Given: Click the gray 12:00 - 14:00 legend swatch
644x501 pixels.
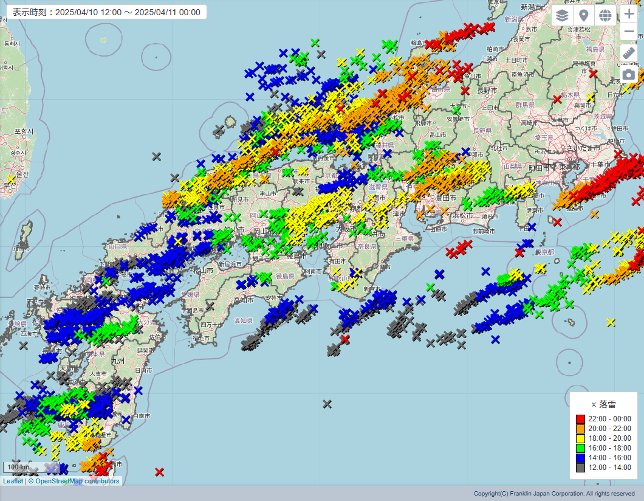Looking at the screenshot, I should click(x=580, y=468).
